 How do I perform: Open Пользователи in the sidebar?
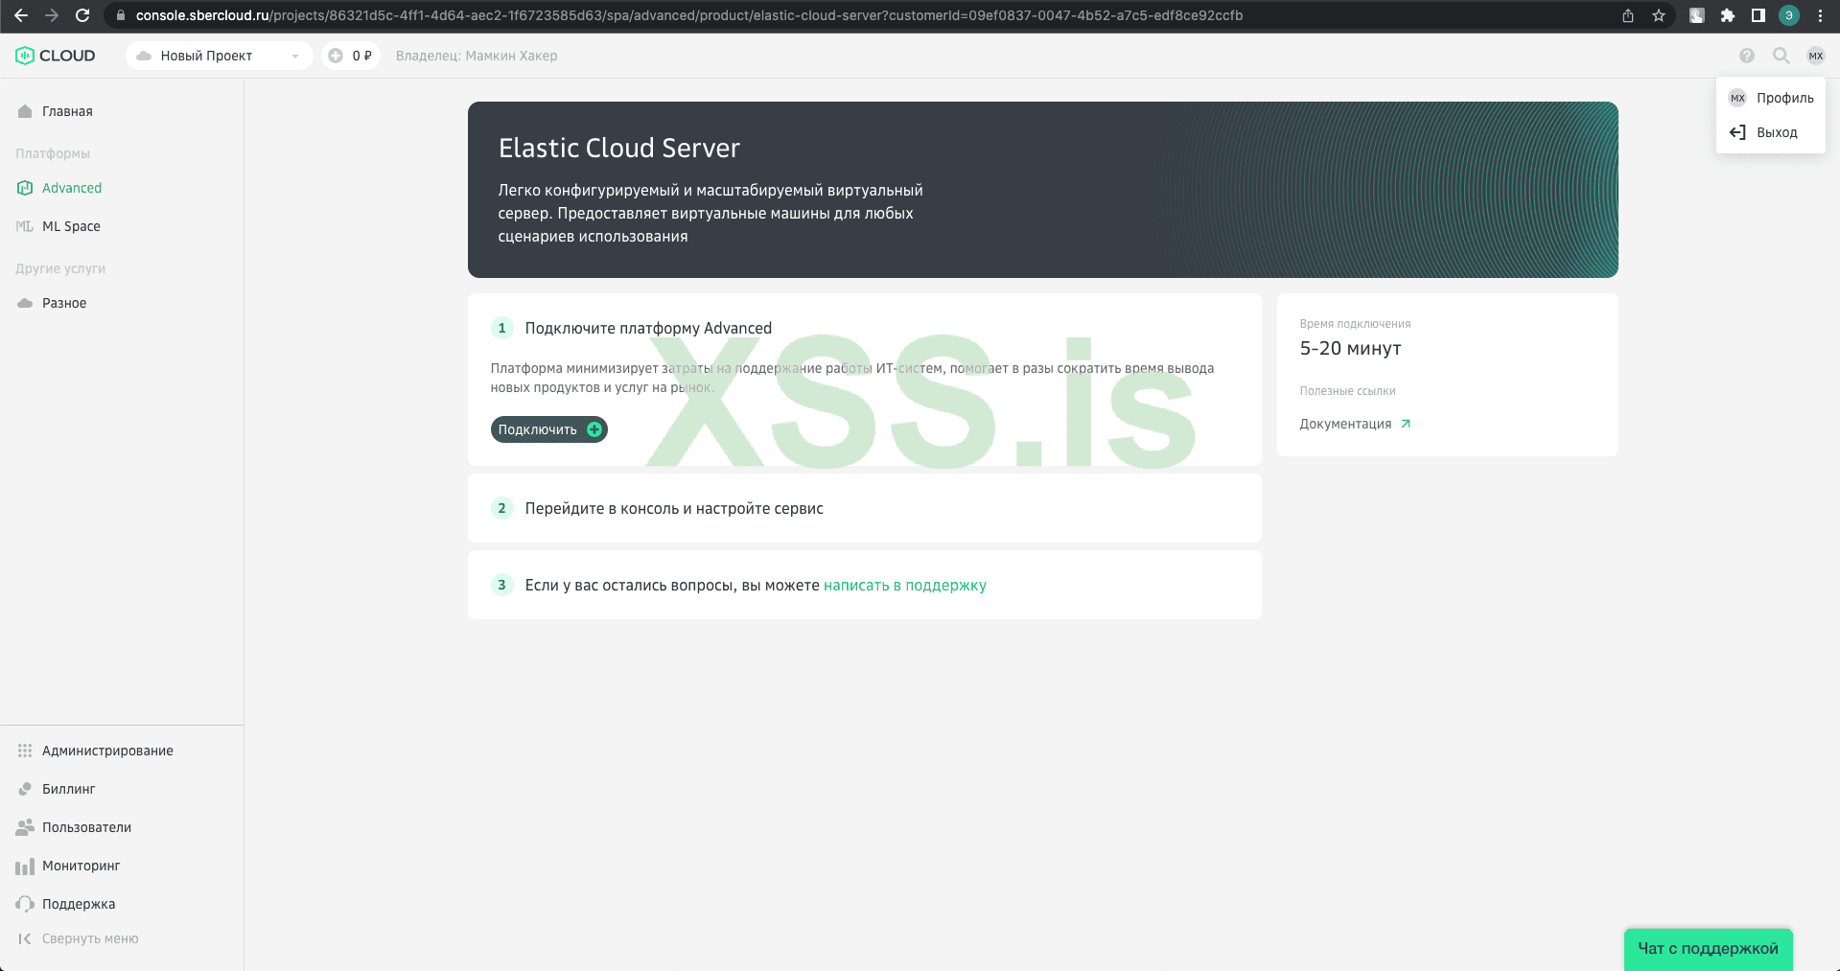click(x=86, y=827)
